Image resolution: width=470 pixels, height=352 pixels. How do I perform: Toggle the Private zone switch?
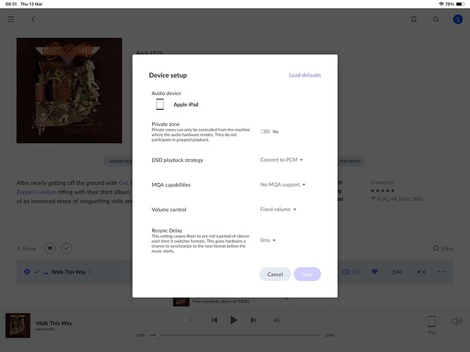click(265, 132)
